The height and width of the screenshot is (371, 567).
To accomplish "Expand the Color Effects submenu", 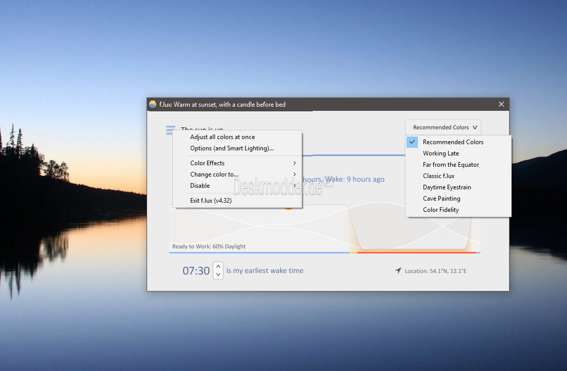I will pyautogui.click(x=237, y=163).
